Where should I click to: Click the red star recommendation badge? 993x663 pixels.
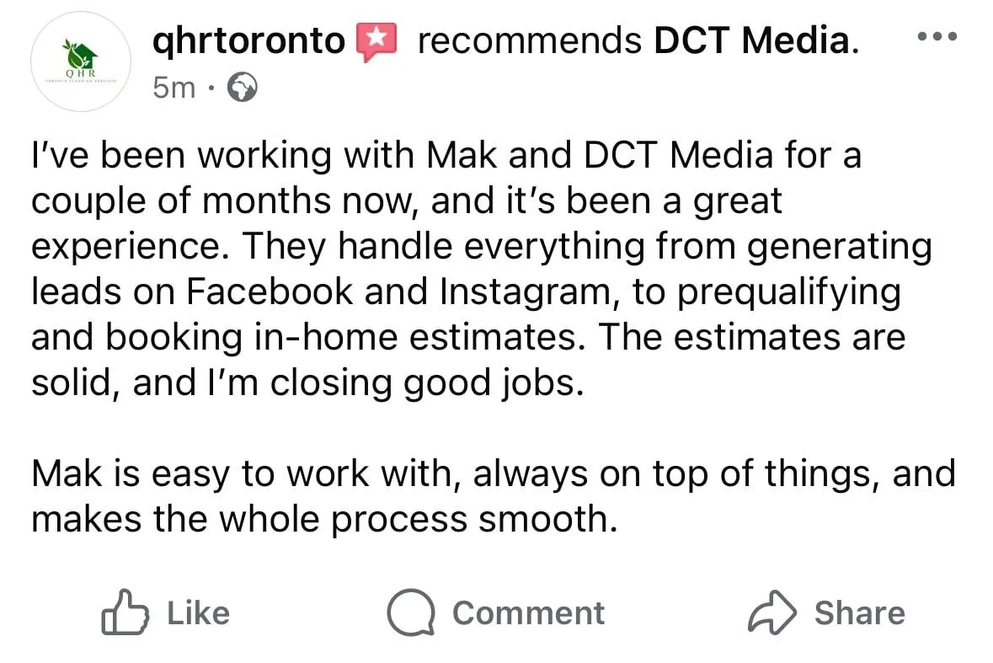point(376,40)
